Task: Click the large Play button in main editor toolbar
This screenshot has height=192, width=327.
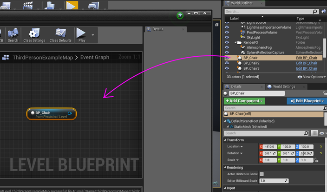Action: tap(72, 5)
